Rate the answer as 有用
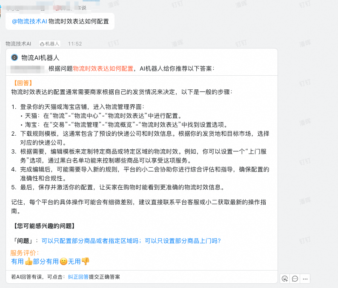The width and height of the screenshot is (338, 288). (17, 262)
